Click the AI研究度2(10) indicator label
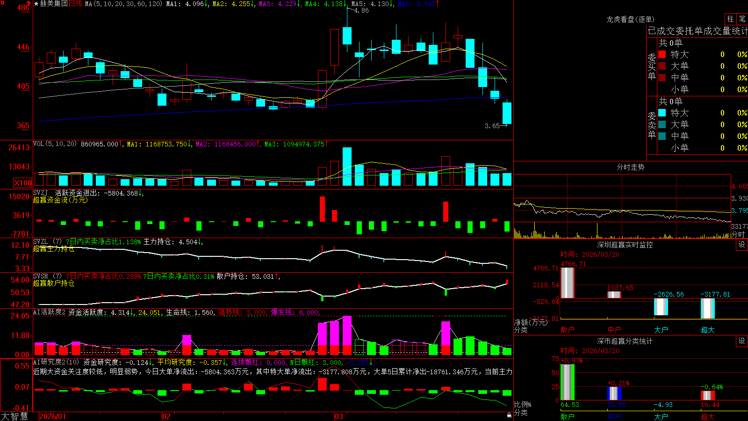Image resolution: width=748 pixels, height=421 pixels. tap(56, 362)
